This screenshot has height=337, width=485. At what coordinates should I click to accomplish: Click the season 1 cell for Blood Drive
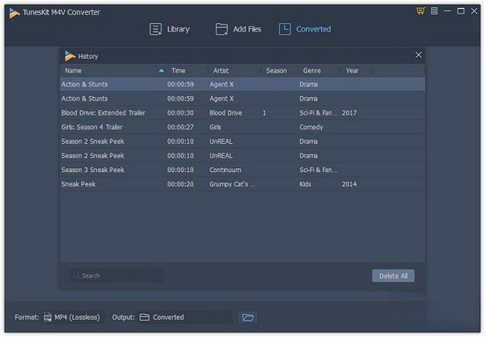point(264,113)
